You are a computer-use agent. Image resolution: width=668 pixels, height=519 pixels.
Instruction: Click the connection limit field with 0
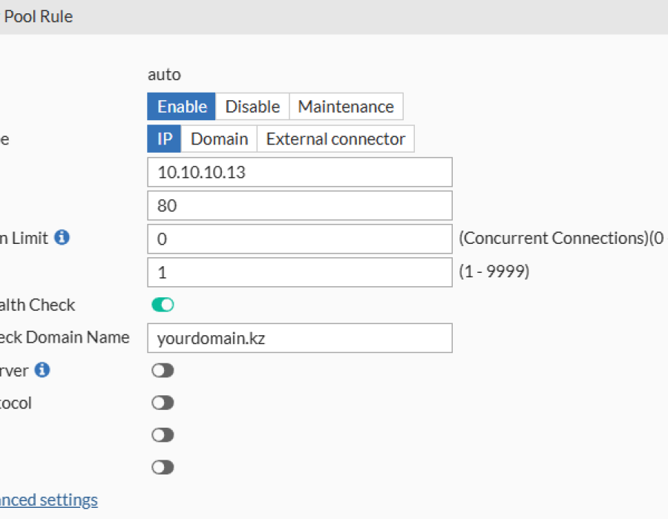pos(300,239)
